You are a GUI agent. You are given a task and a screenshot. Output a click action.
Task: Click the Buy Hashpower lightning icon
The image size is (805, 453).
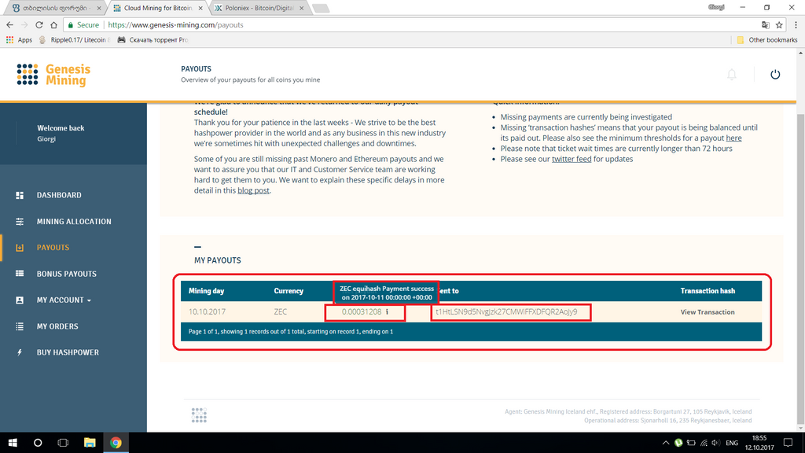(20, 352)
